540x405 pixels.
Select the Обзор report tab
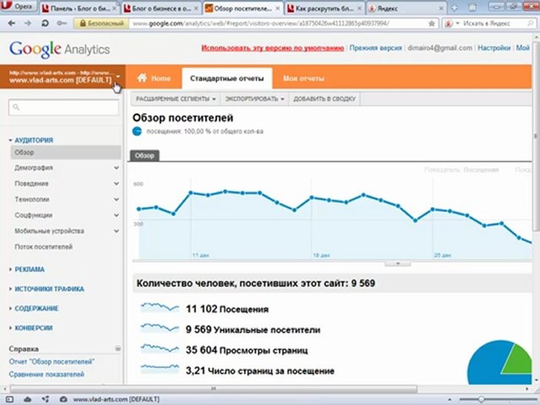145,155
